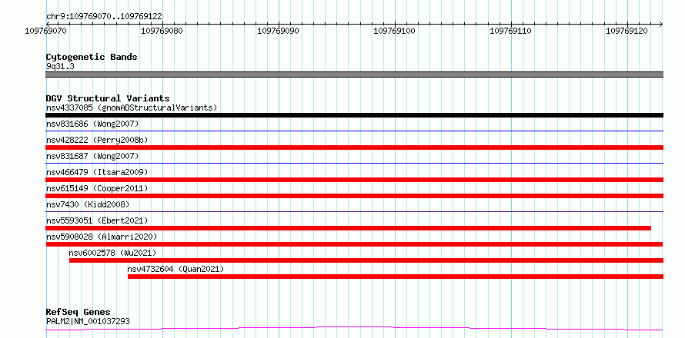Open variant nsv5908028 (Almarri2020) label

[102, 237]
